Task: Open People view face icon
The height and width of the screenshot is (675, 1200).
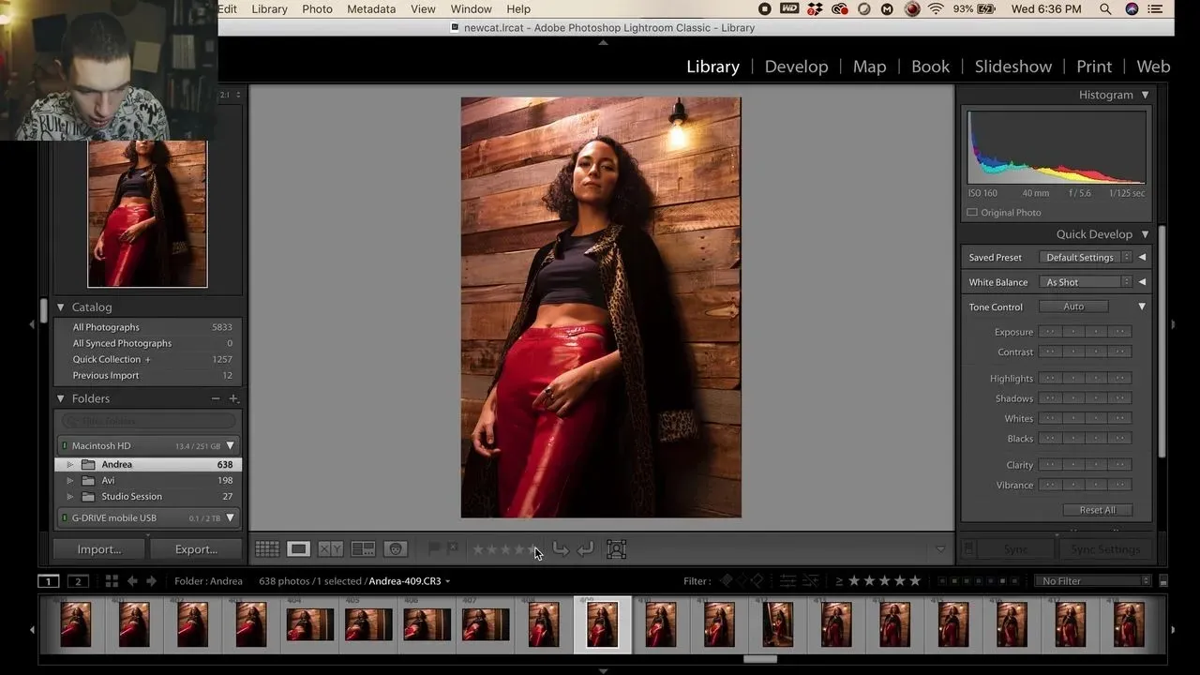Action: (396, 549)
